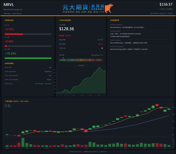Click the 元大期貨 brand logo text

[x=75, y=7]
